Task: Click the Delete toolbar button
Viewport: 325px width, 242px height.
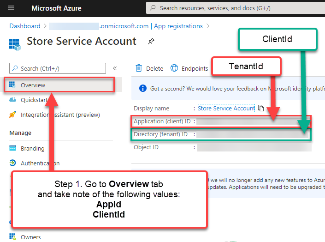Action: coord(149,68)
